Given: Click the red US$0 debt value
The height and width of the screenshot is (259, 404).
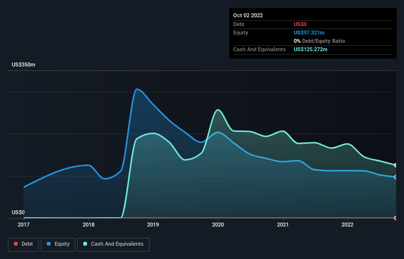Looking at the screenshot, I should click(300, 24).
